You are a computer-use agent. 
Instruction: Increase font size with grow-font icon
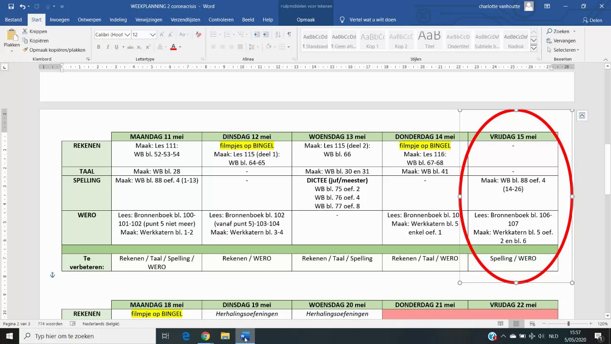tap(162, 34)
